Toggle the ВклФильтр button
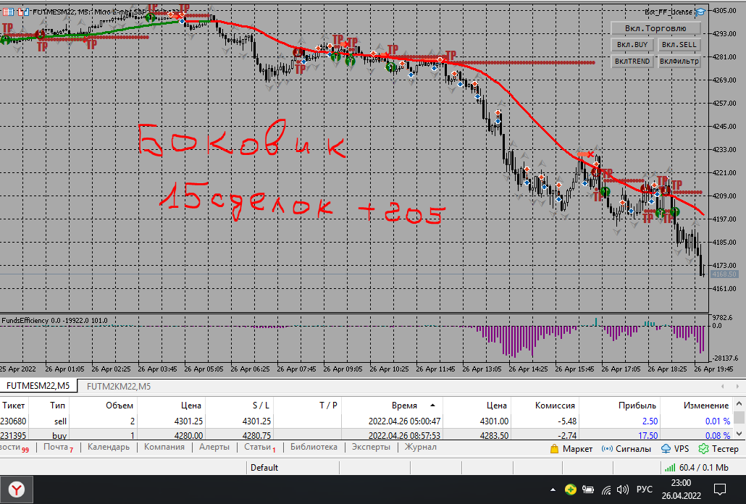The width and height of the screenshot is (746, 504). pyautogui.click(x=679, y=62)
